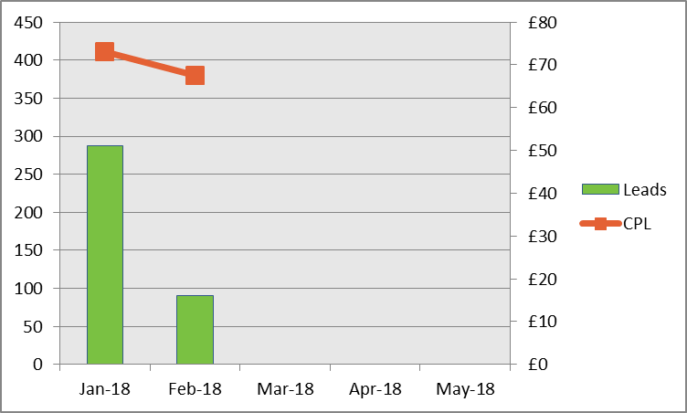Screen dimensions: 687x413
Task: Click the orange CPL line segment
Action: pyautogui.click(x=149, y=63)
